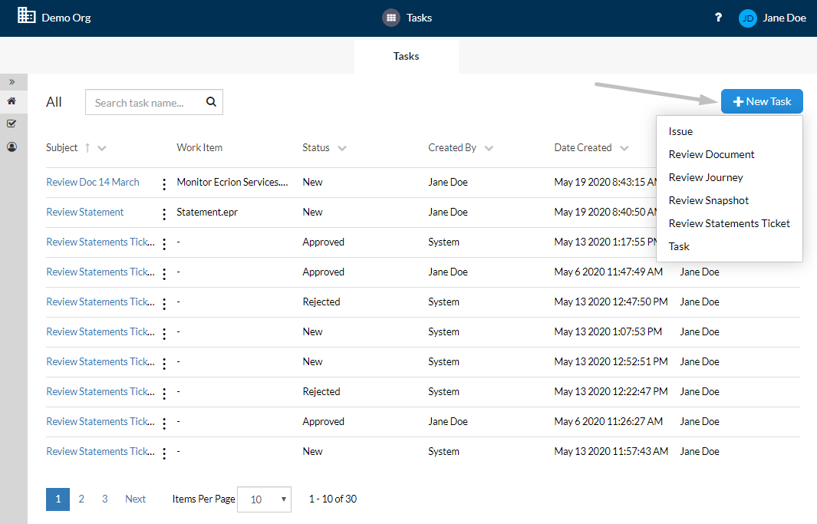Go to page 1 of results
Image resolution: width=817 pixels, height=524 pixels.
coord(58,499)
